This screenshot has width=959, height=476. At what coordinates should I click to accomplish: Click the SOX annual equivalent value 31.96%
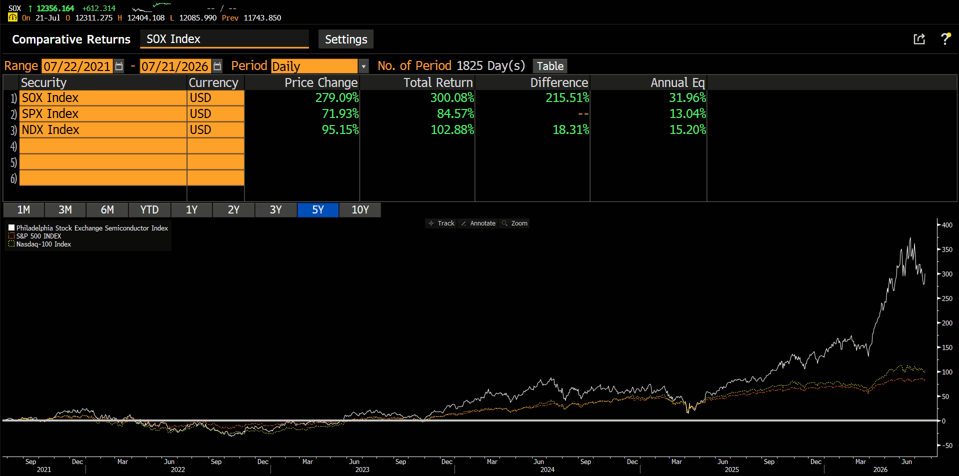[x=687, y=98]
